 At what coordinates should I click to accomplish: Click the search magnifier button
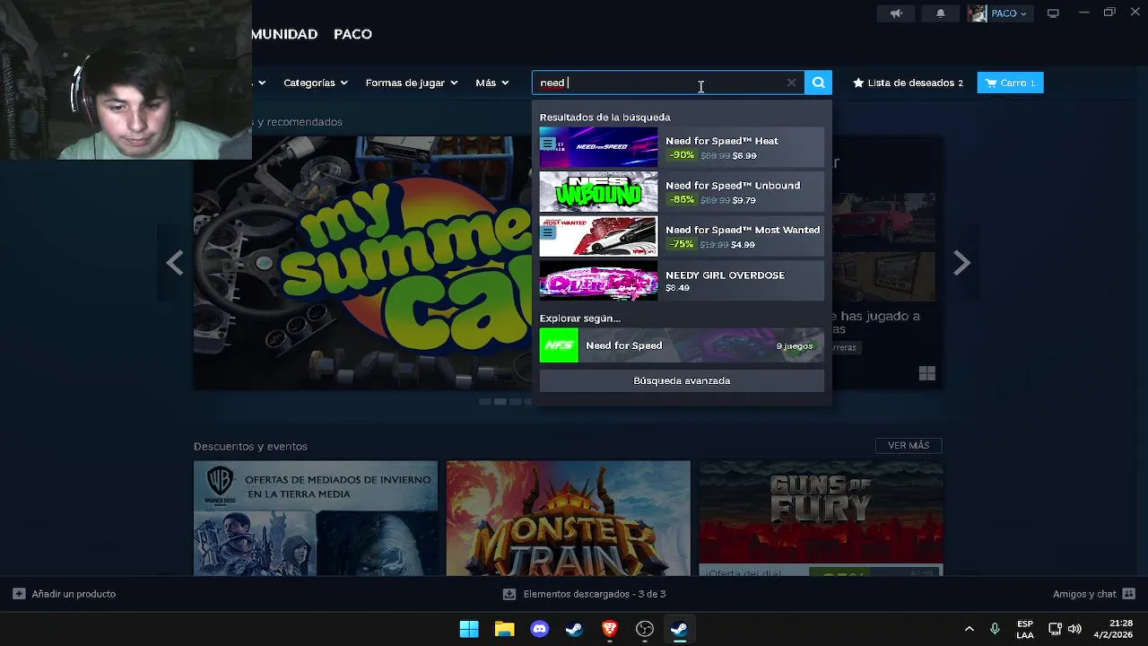(x=818, y=83)
